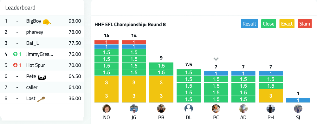Click red Slam segment in NO's bar

coord(107,42)
